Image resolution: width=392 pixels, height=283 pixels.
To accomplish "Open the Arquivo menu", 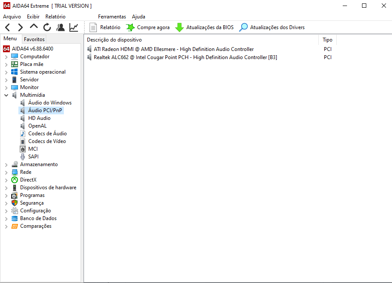I will 12,17.
